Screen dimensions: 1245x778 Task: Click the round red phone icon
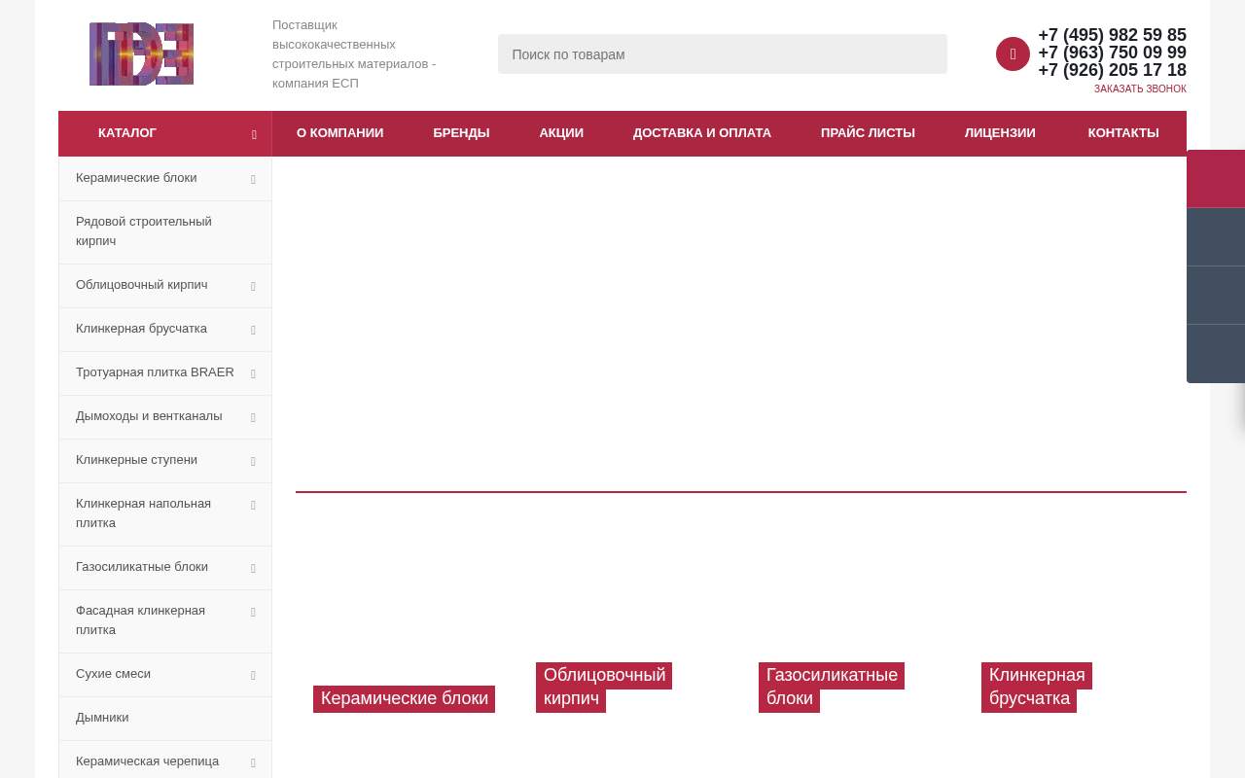point(1013,54)
